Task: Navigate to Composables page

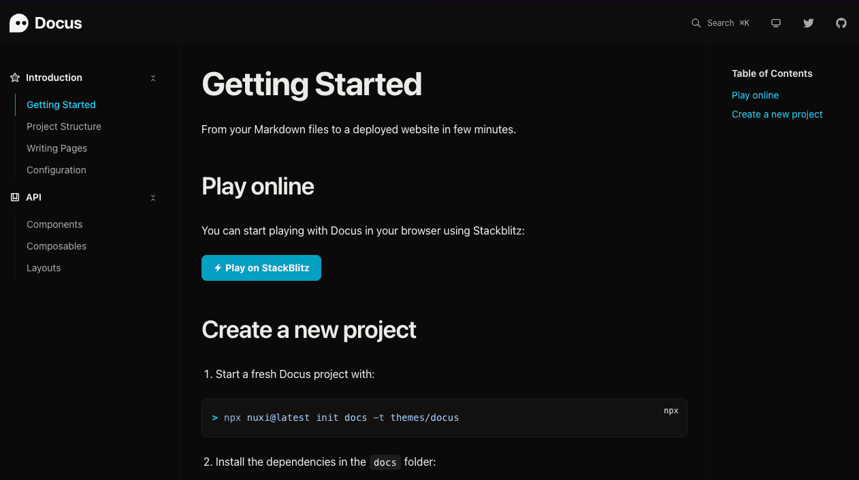Action: 56,246
